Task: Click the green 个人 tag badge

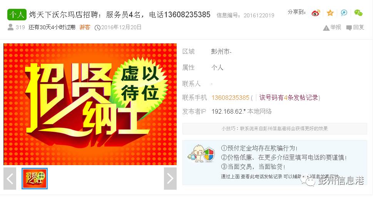Action: 17,15
